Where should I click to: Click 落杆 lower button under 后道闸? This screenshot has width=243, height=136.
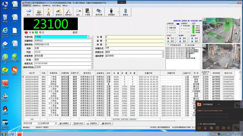(x=195, y=41)
